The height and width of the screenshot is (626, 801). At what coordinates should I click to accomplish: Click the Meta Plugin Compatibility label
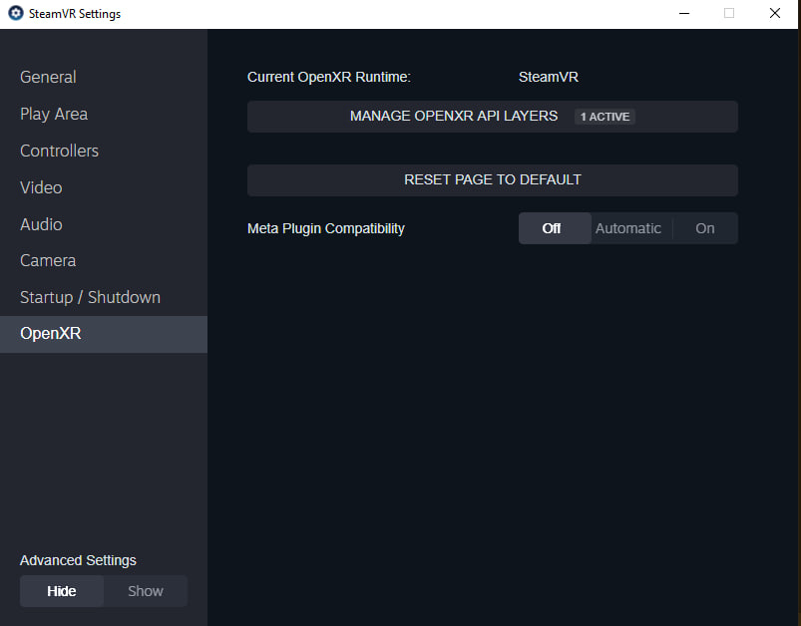coord(326,228)
